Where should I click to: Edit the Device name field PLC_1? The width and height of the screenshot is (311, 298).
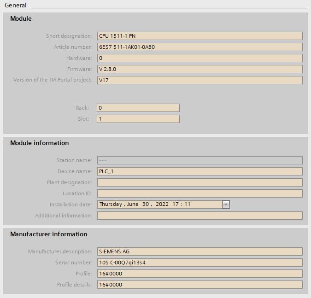coord(200,171)
